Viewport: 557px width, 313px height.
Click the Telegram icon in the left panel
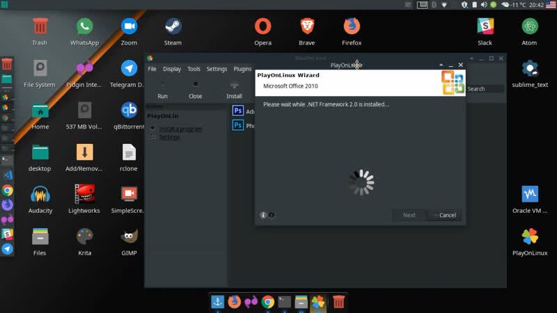[7, 249]
